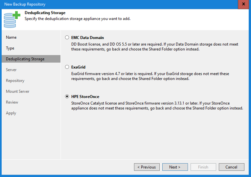Click the < Previous button
The width and height of the screenshot is (251, 177).
[x=147, y=167]
